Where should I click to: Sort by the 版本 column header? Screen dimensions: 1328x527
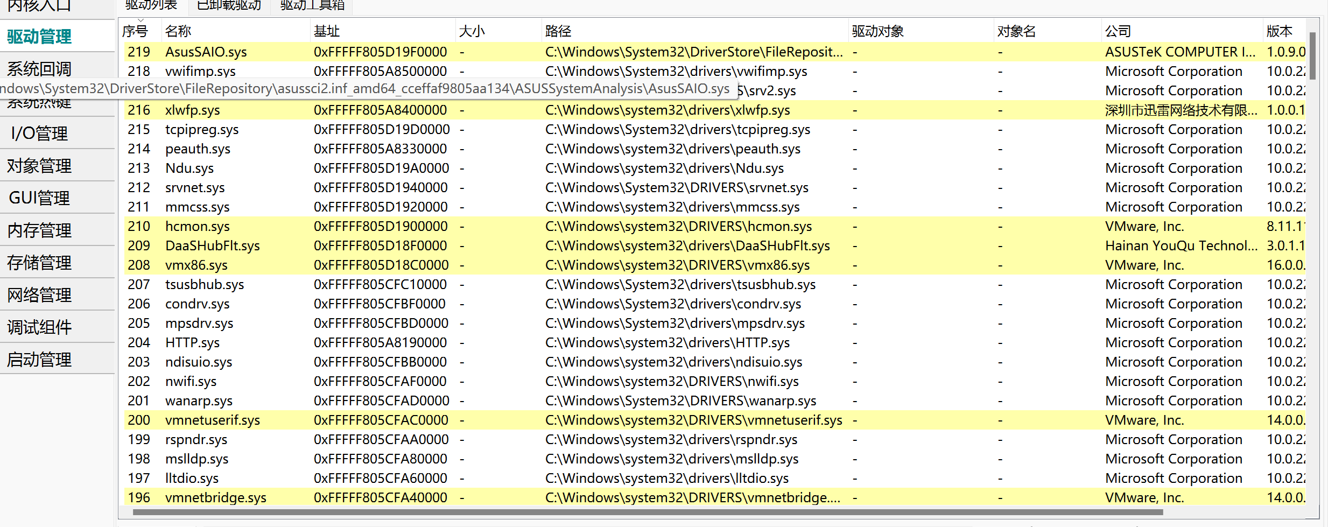1284,31
